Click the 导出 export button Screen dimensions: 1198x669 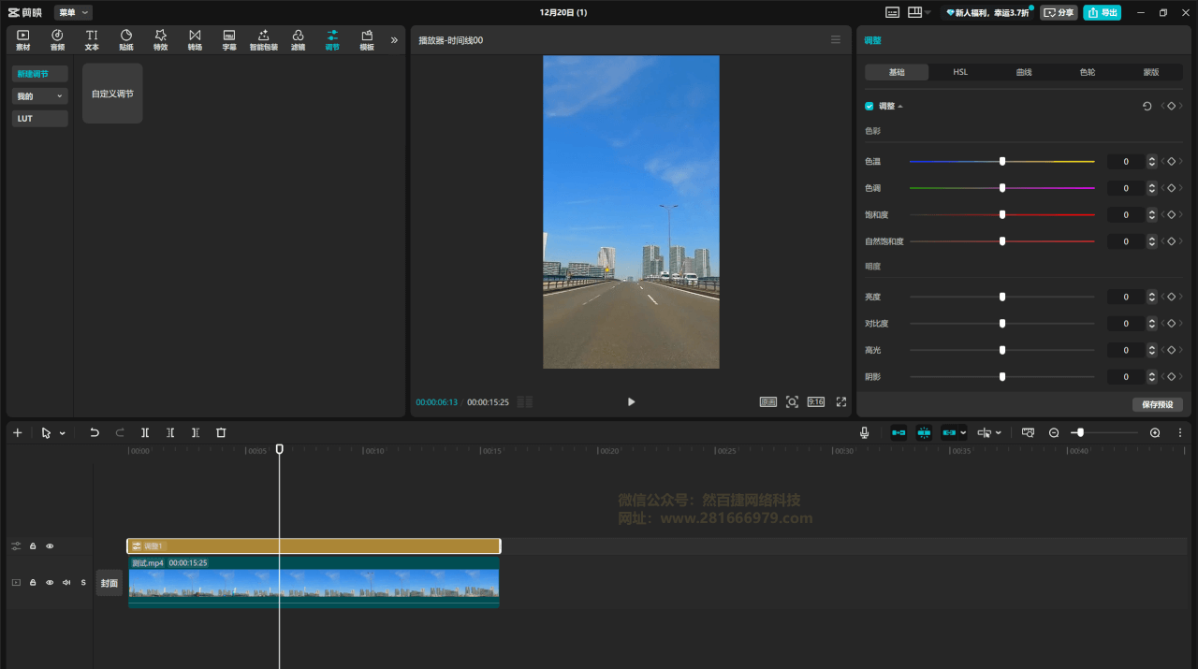[1102, 12]
